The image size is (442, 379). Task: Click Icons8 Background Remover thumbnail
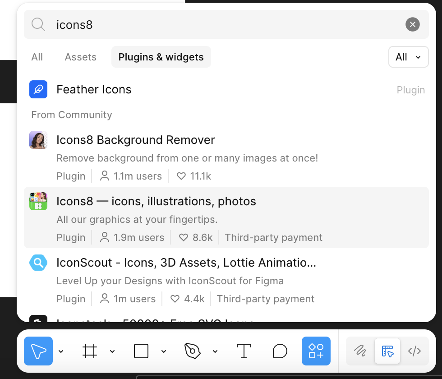[x=38, y=140]
